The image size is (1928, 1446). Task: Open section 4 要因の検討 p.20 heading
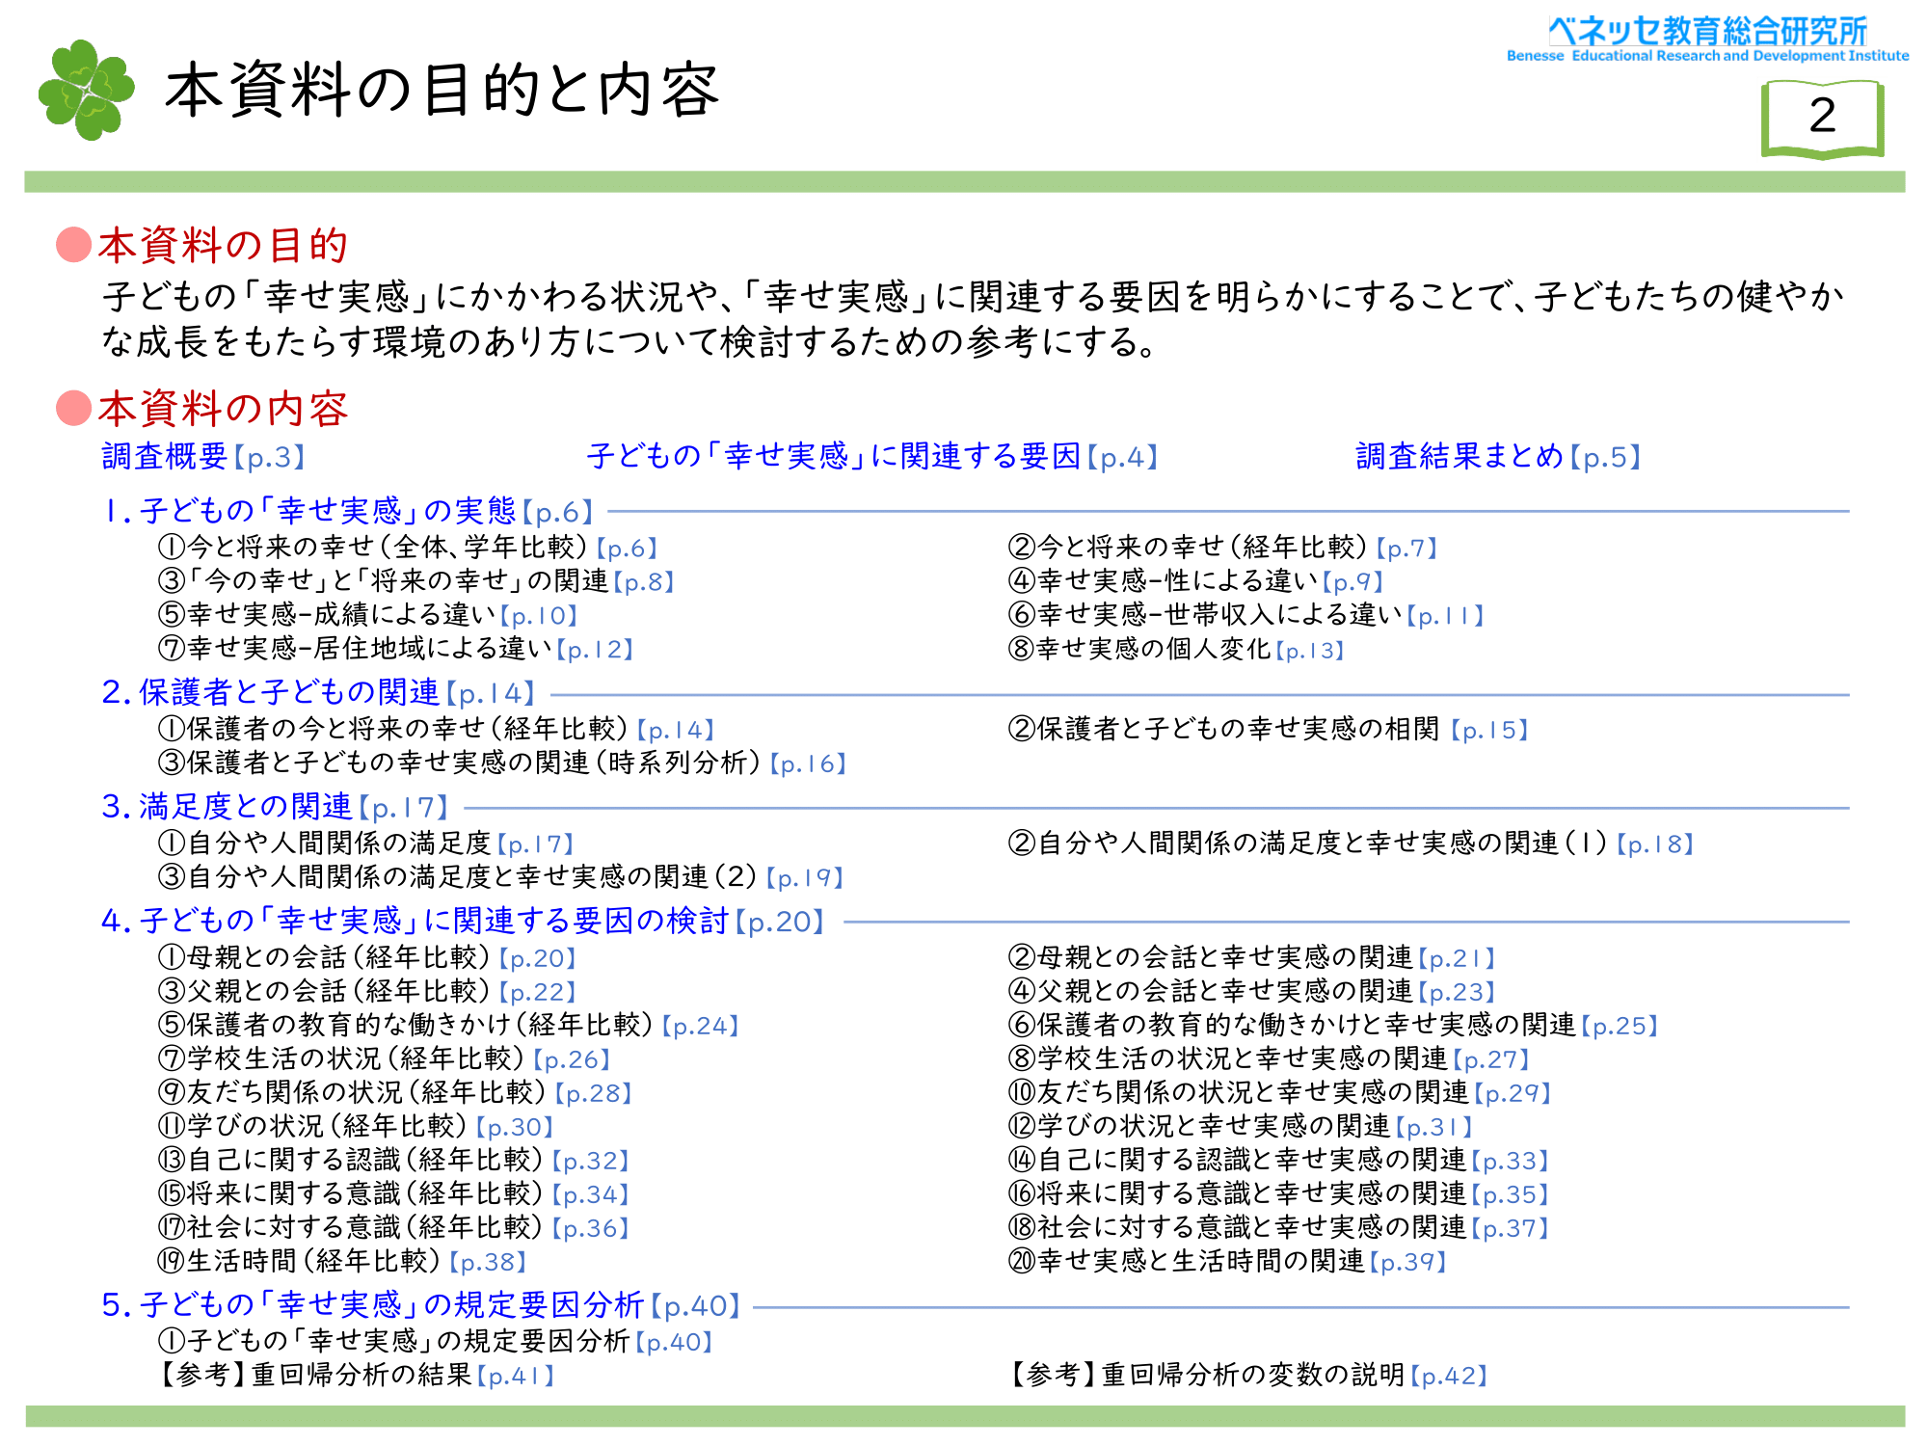click(463, 921)
